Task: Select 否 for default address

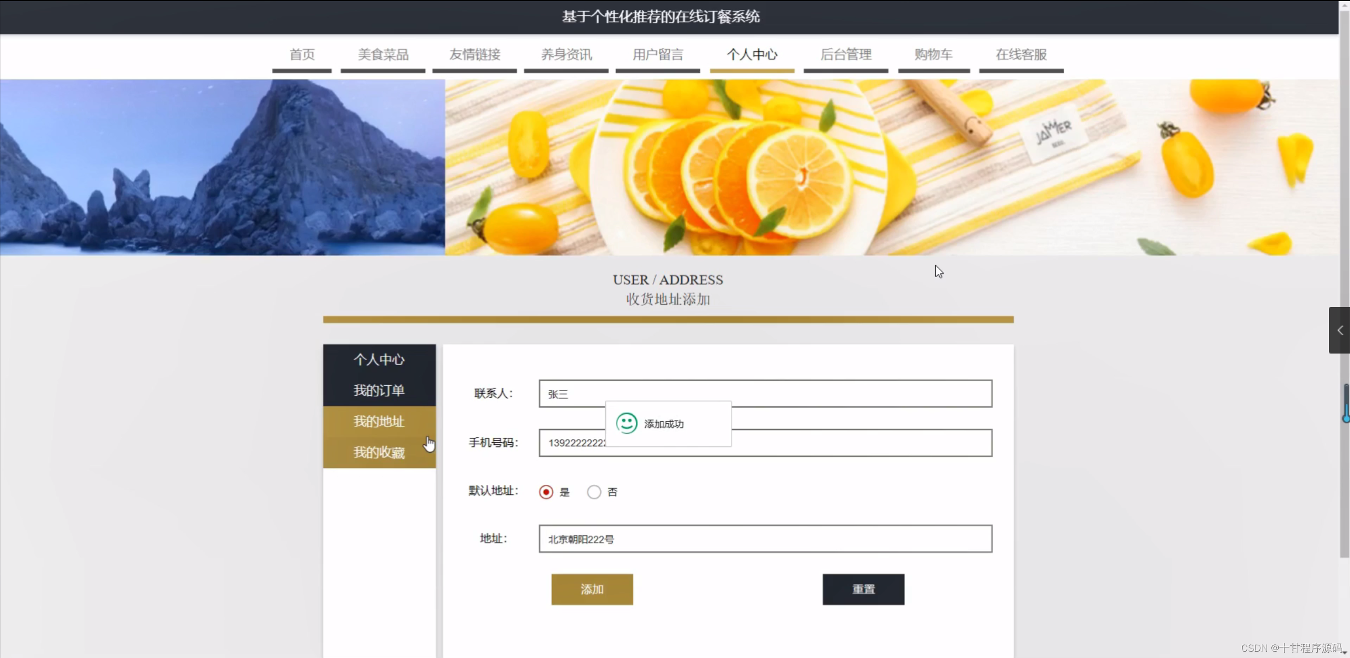Action: pyautogui.click(x=594, y=492)
